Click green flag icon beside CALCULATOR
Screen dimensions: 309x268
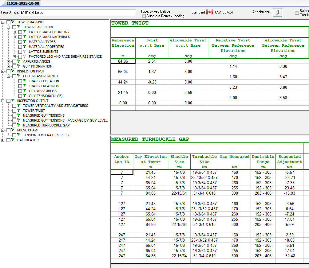coord(13,140)
